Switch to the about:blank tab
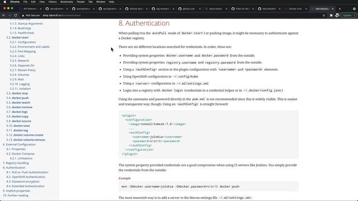This screenshot has width=358, height=201. coord(215,9)
